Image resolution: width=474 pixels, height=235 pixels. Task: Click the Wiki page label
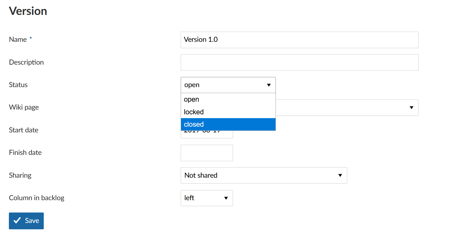click(24, 107)
